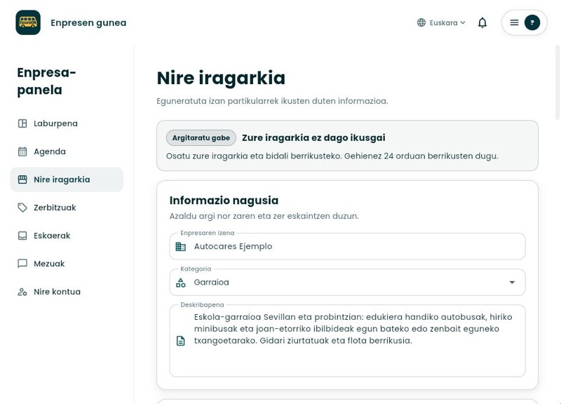
Task: Click the category shapes icon
Action: 181,283
